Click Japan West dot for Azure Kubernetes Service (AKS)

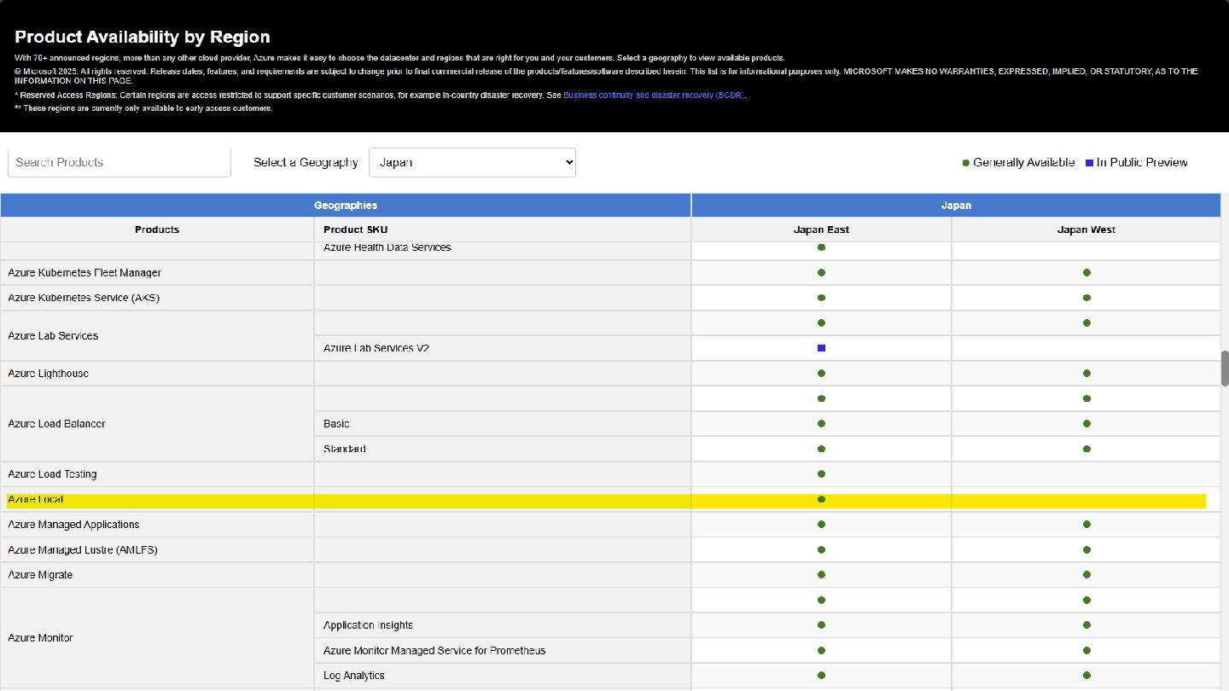[x=1086, y=298]
